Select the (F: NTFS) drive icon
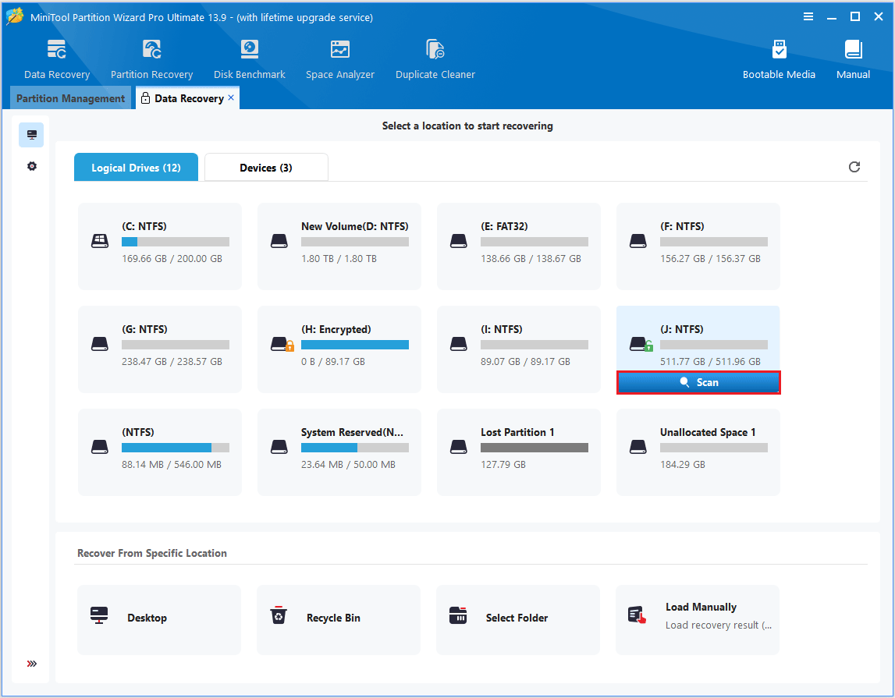 click(638, 241)
